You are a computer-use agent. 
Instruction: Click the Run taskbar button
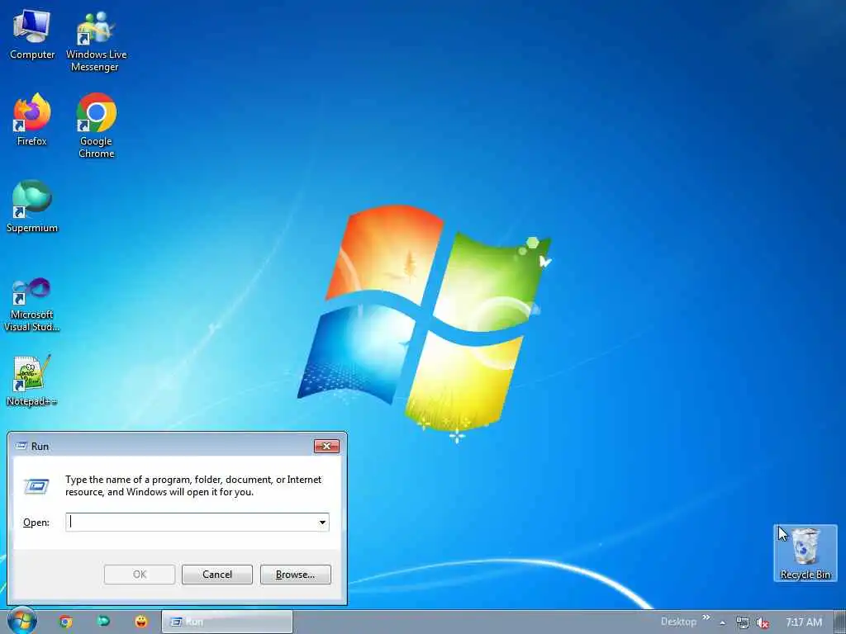pyautogui.click(x=227, y=622)
